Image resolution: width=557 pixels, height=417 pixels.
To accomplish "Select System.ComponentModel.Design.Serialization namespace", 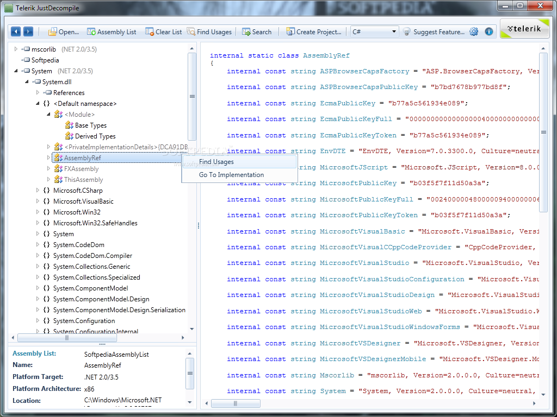I will [119, 310].
